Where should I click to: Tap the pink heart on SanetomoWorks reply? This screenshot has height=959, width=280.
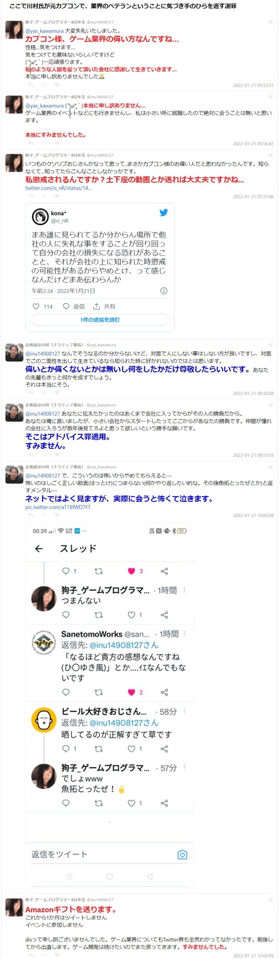pos(131,692)
